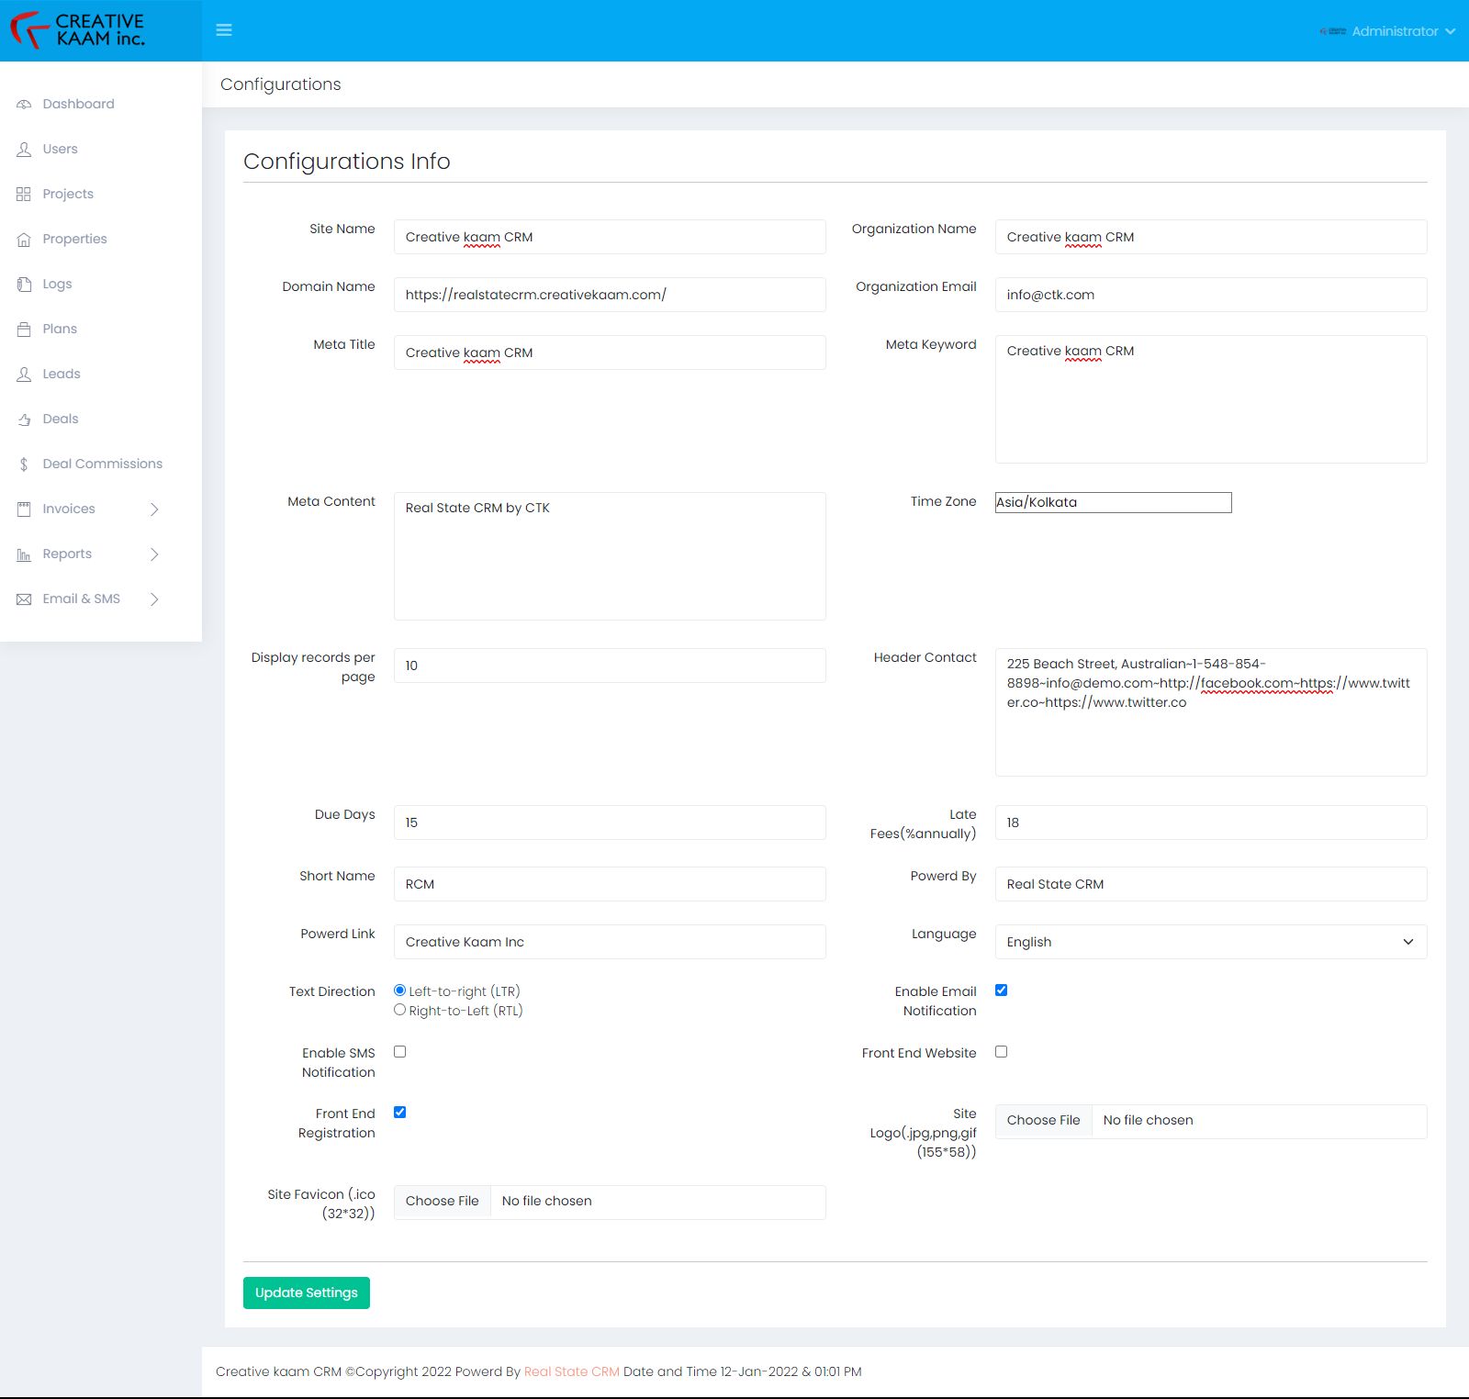This screenshot has height=1399, width=1469.
Task: Click the Organization Email field
Action: pyautogui.click(x=1211, y=295)
